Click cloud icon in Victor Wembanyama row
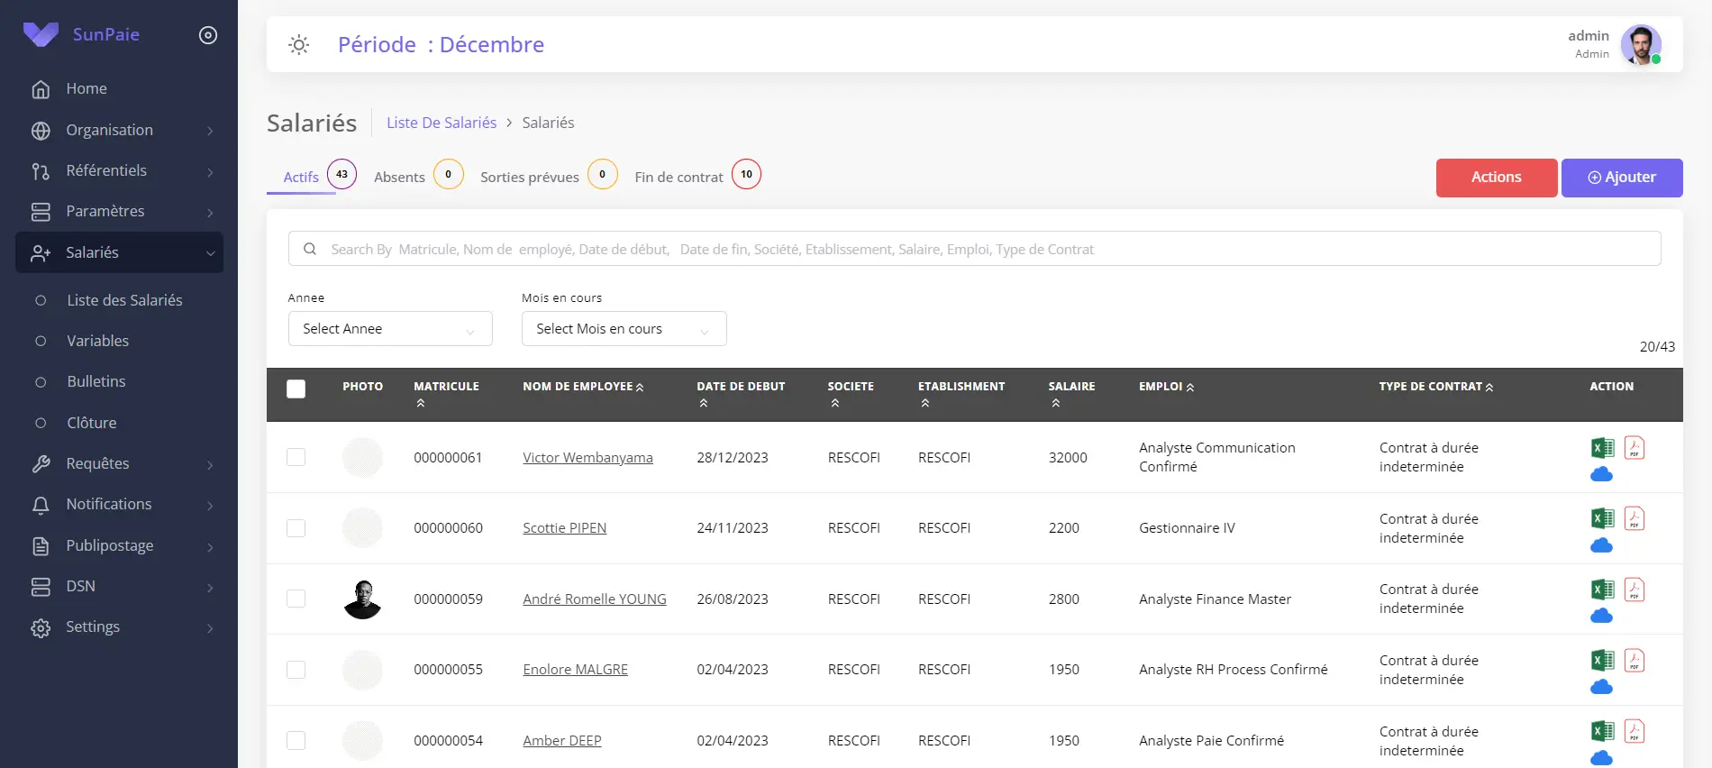The image size is (1712, 768). (1601, 474)
